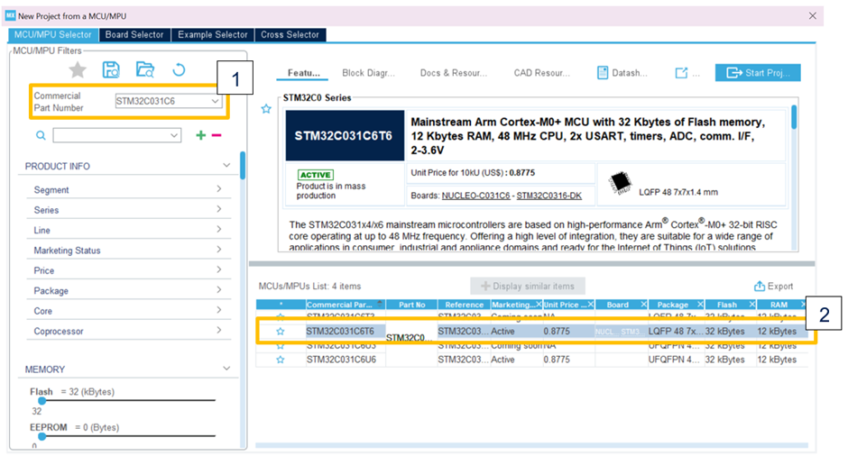Open the STM32C0316-DK board link
Image resolution: width=848 pixels, height=465 pixels.
pyautogui.click(x=548, y=196)
